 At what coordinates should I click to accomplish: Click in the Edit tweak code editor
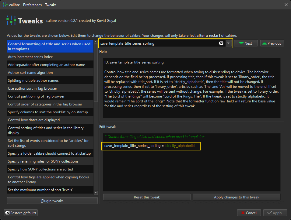coord(192,170)
